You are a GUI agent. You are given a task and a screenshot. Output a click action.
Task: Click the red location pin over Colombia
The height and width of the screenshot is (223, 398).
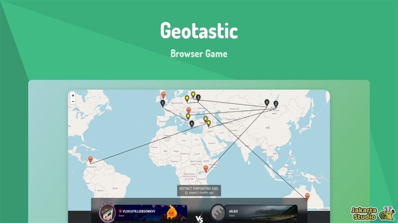pyautogui.click(x=90, y=159)
